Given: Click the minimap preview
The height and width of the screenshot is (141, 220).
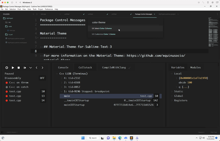Looking at the screenshot, I should 213,32.
